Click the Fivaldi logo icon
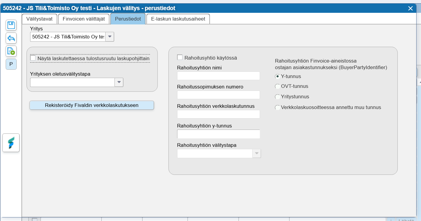 pyautogui.click(x=11, y=143)
